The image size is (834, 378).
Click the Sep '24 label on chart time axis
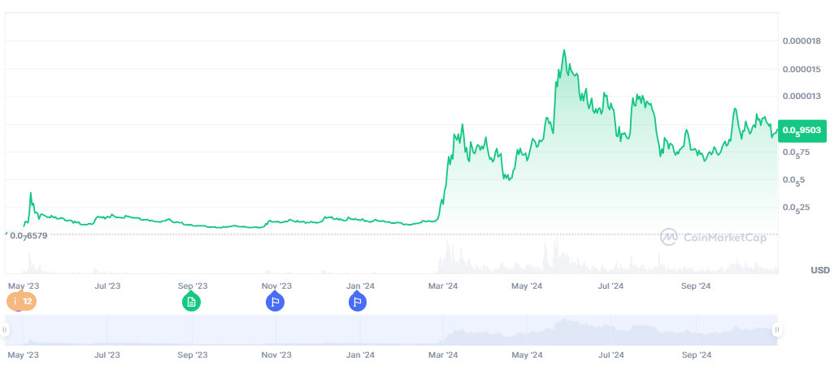(x=697, y=286)
